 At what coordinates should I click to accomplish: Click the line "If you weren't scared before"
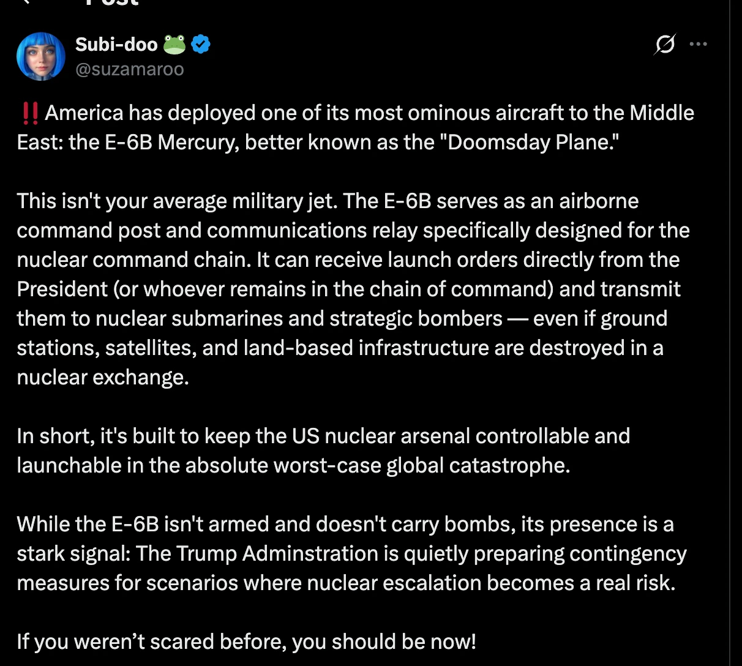coord(246,642)
